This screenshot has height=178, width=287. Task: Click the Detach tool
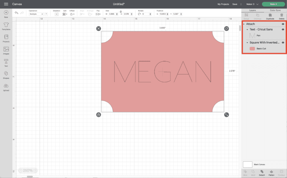tap(262, 173)
